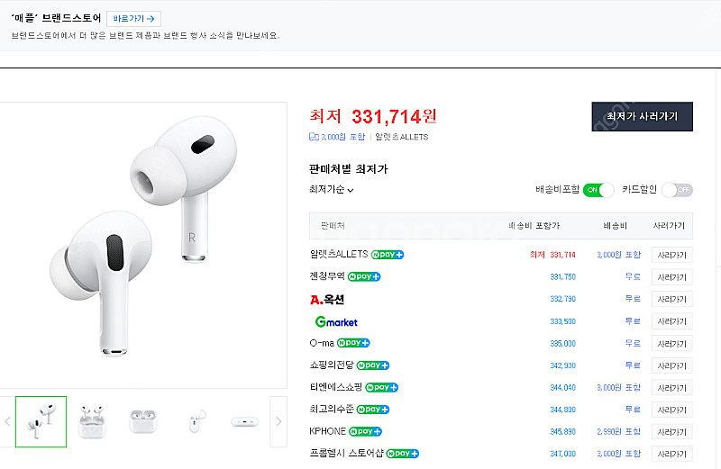This screenshot has width=721, height=469.
Task: Click the main AirPods Pro product image
Action: [x=143, y=245]
